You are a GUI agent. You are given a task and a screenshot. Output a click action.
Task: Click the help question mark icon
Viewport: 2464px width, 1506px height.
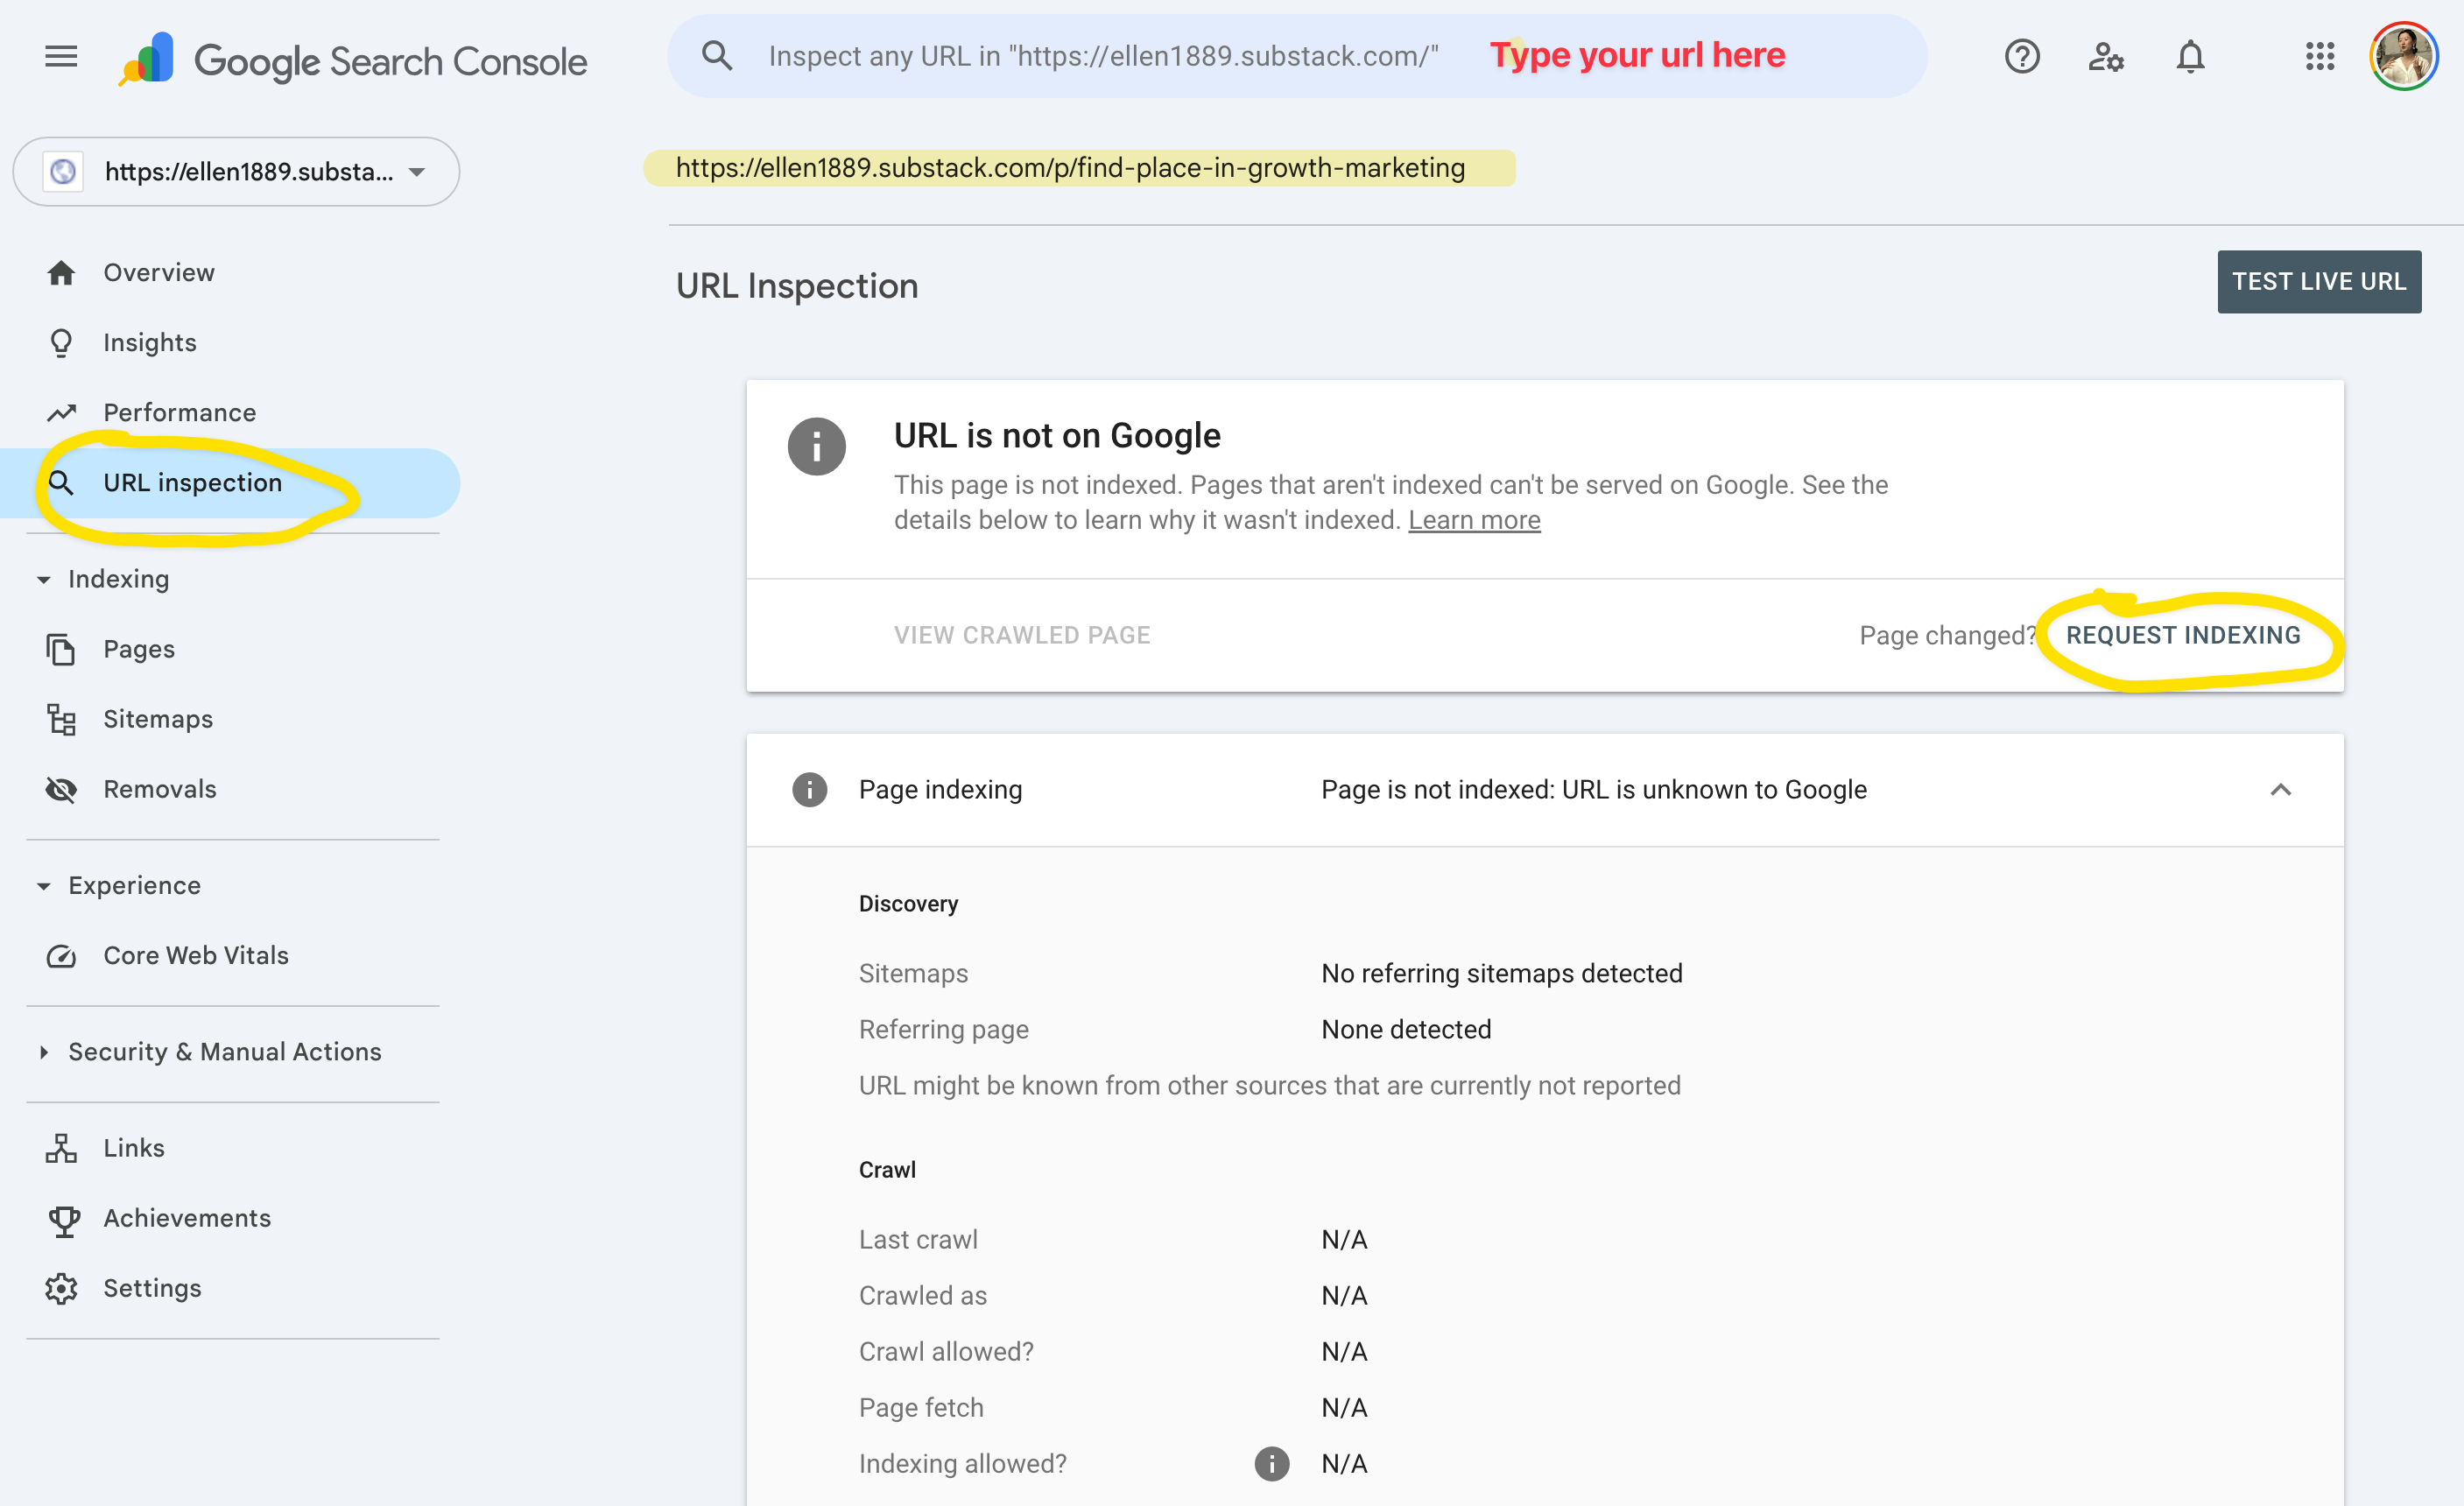pos(2021,57)
